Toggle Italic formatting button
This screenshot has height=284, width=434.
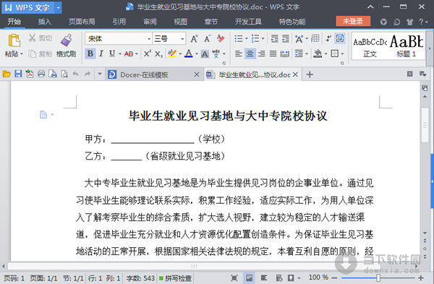pyautogui.click(x=101, y=53)
